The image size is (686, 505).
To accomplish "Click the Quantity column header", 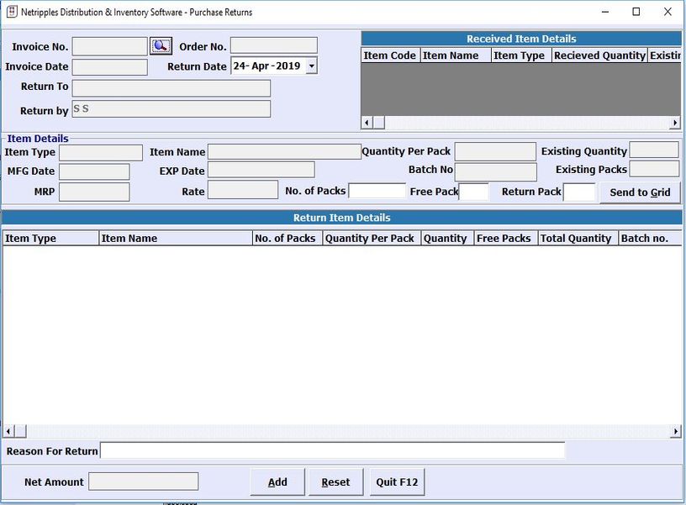I will pyautogui.click(x=447, y=239).
